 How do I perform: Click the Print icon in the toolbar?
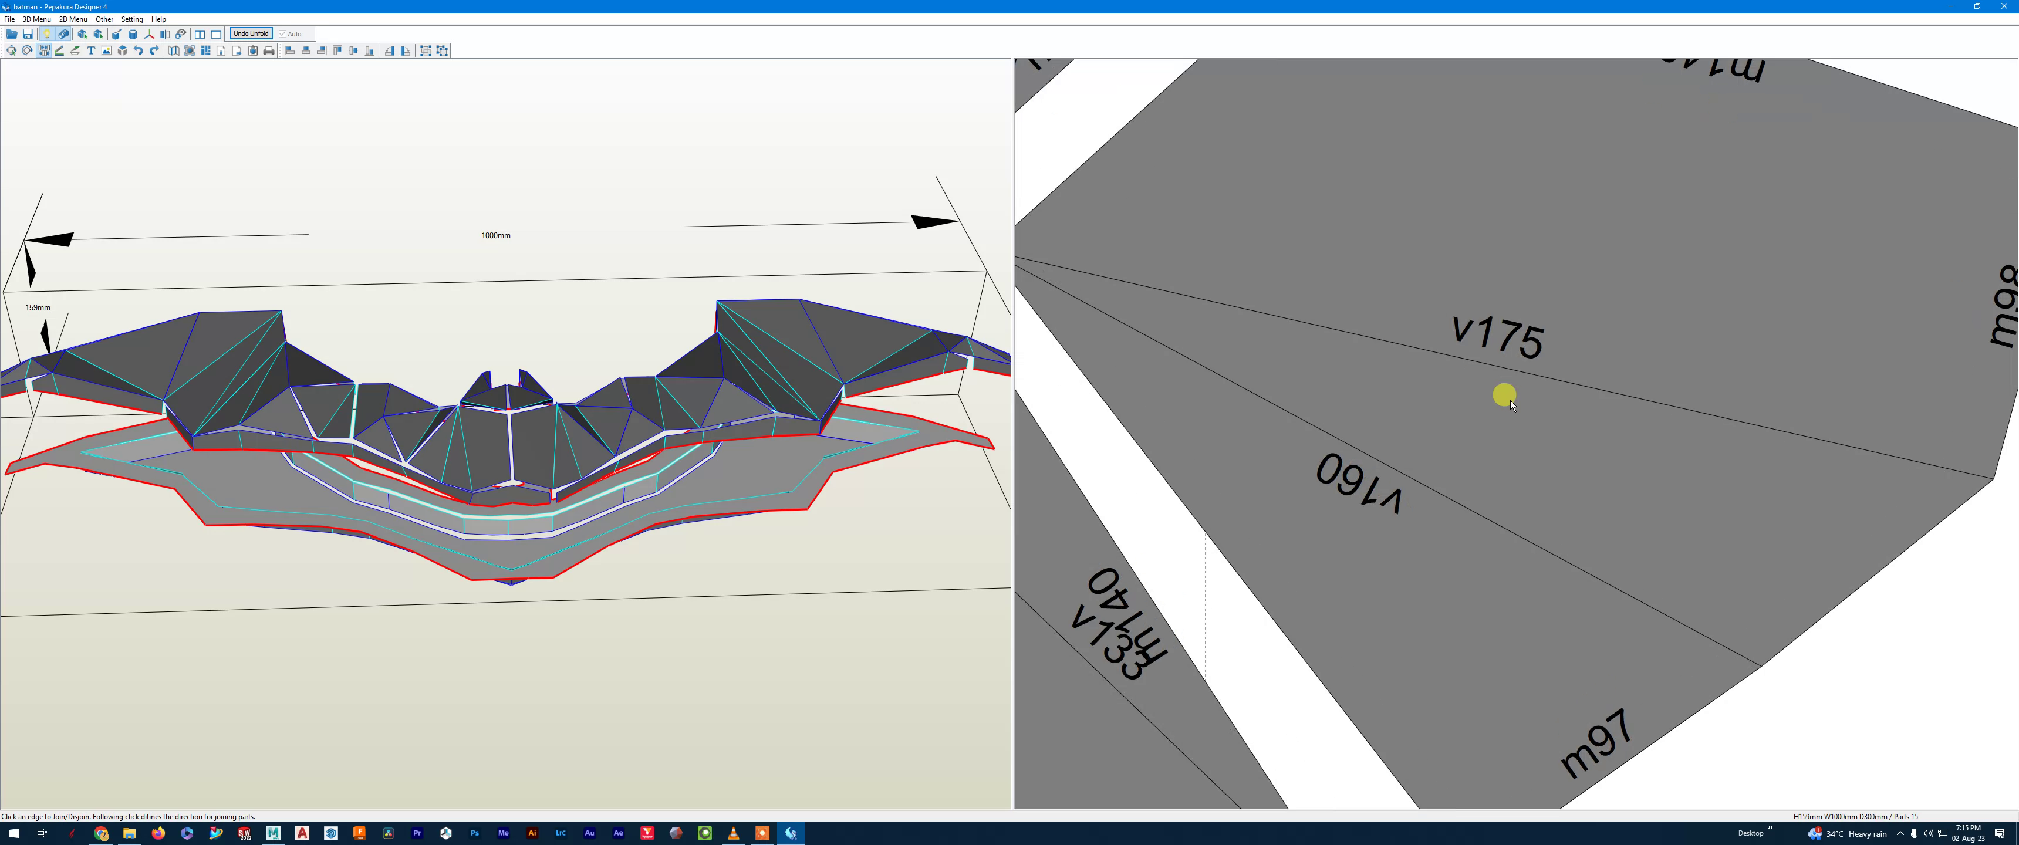[269, 51]
